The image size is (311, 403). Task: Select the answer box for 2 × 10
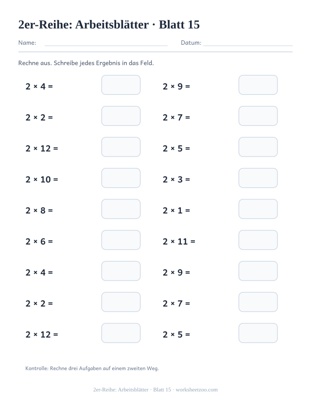[x=121, y=178]
